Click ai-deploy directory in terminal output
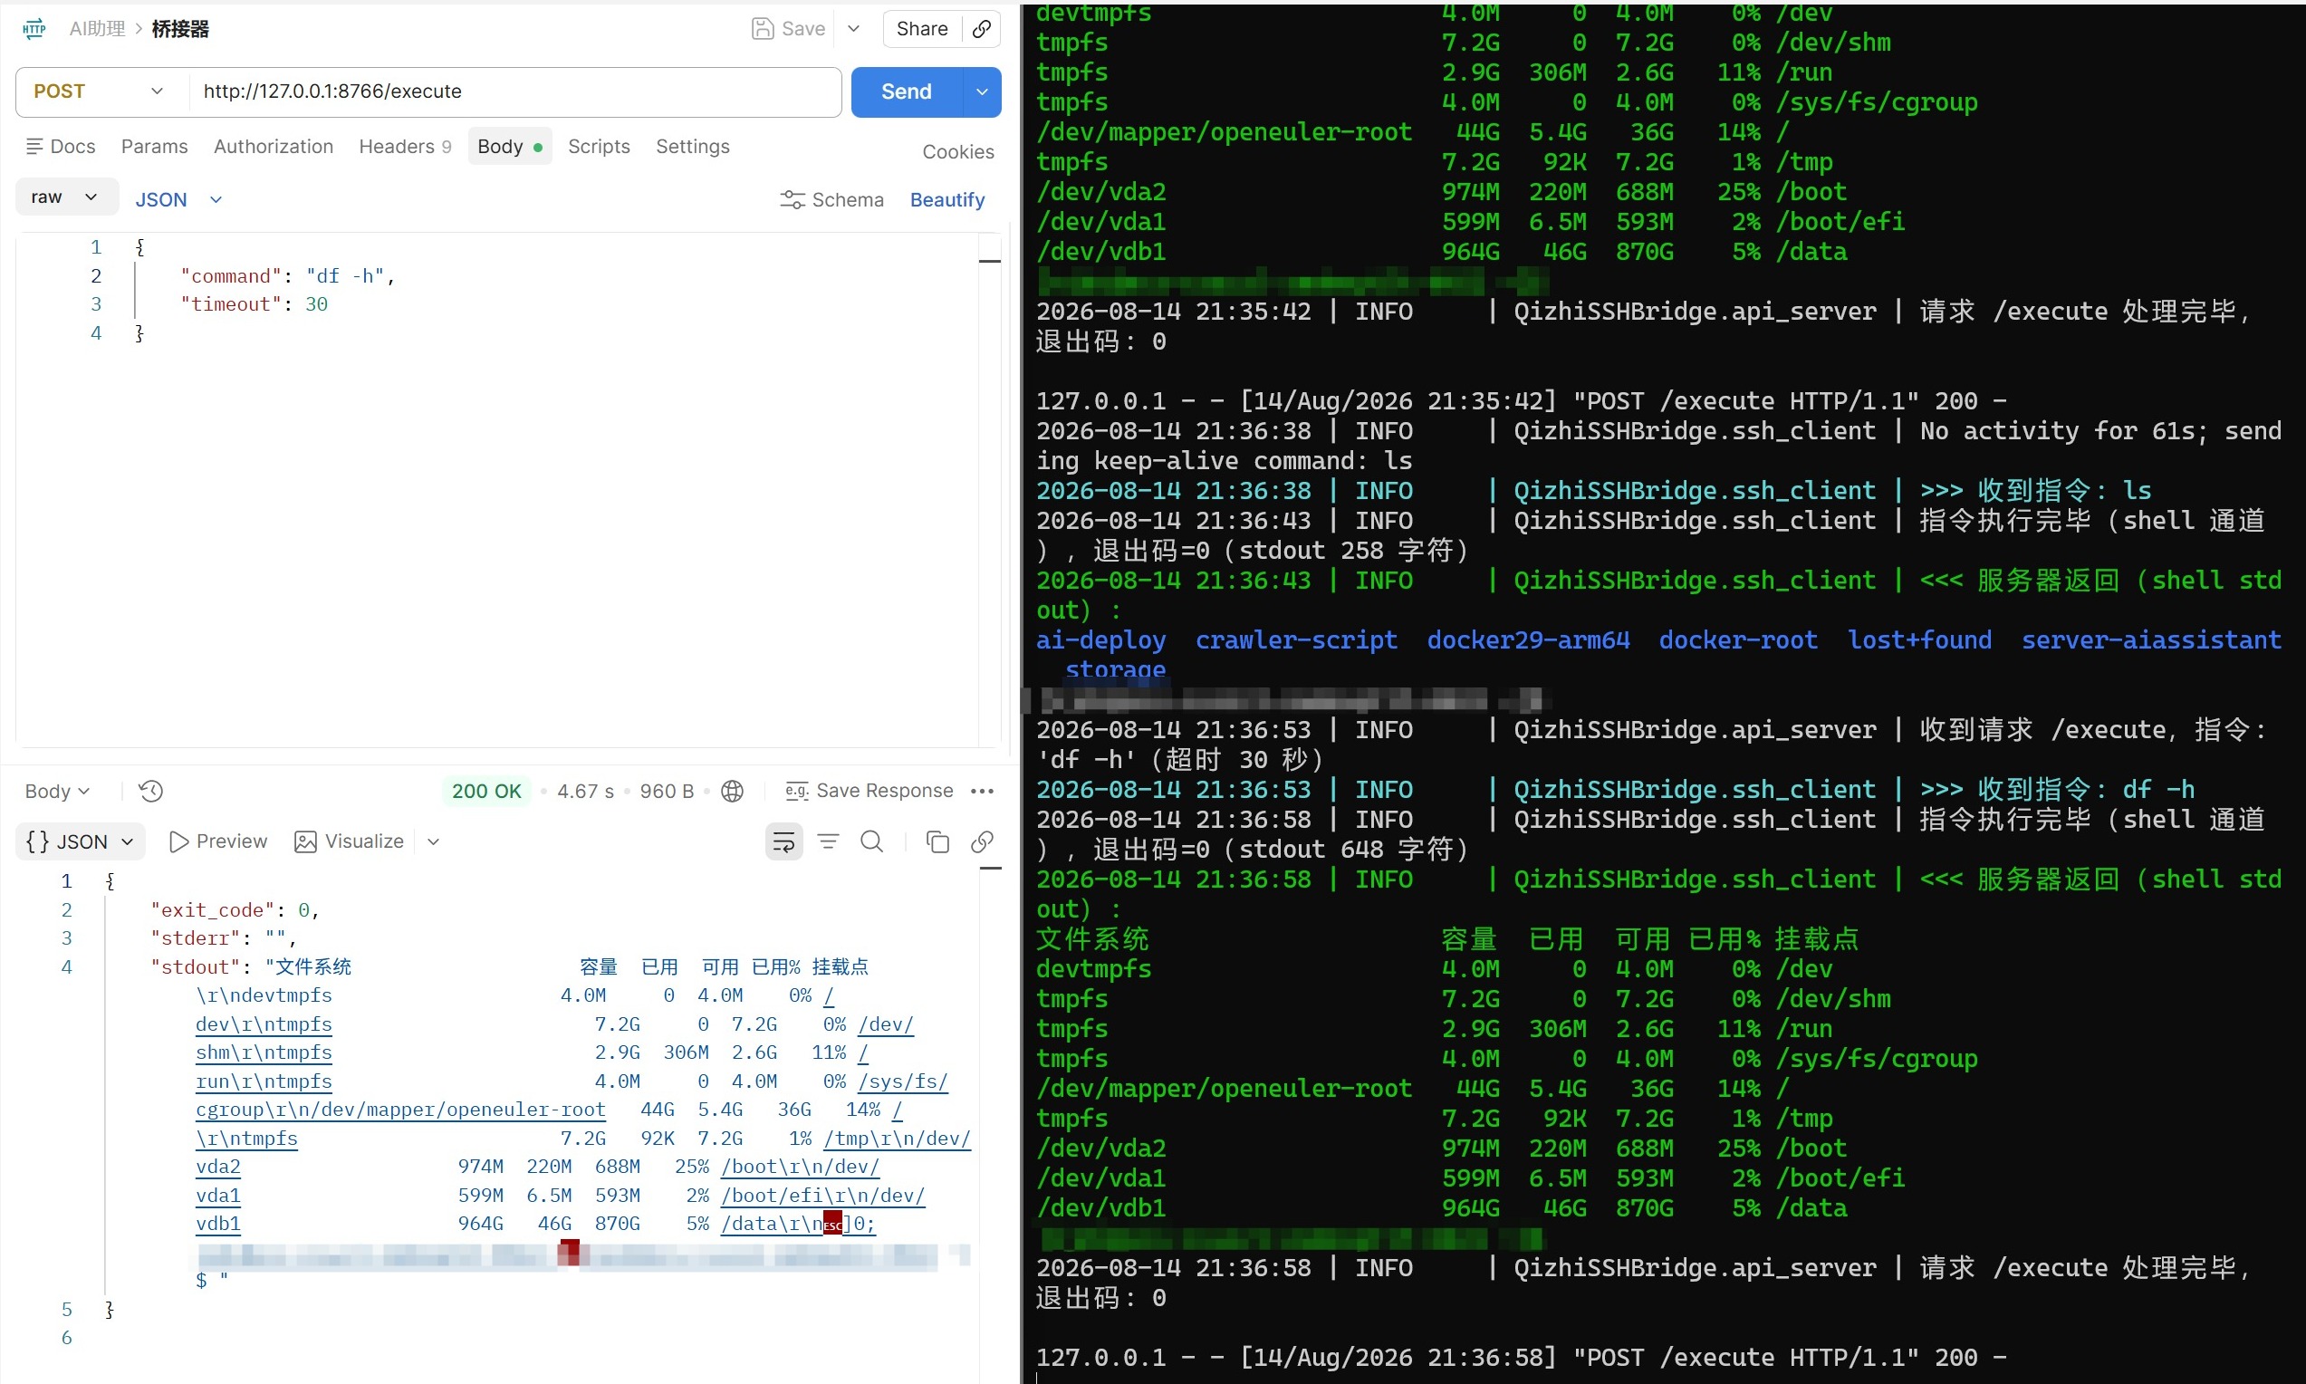 [1101, 639]
